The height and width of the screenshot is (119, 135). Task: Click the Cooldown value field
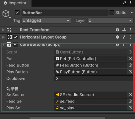[x=94, y=78]
